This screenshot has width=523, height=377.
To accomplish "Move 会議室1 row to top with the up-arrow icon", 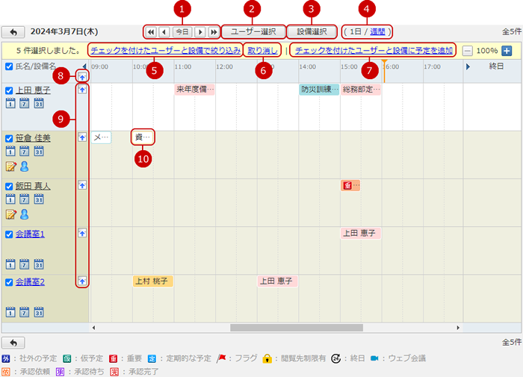I will coord(82,233).
